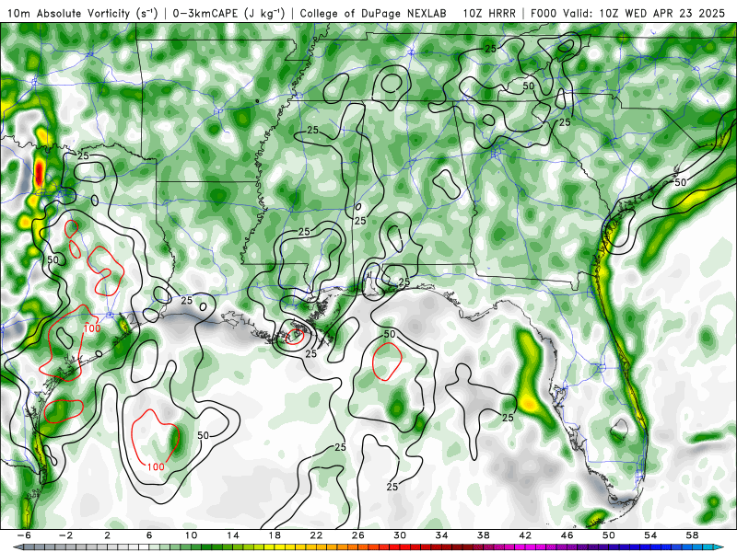
Task: Click the 10 value on the color scale
Action: [191, 535]
